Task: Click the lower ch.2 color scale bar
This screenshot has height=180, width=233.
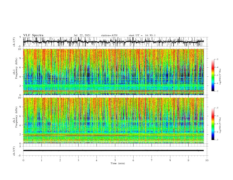Action: (213, 124)
